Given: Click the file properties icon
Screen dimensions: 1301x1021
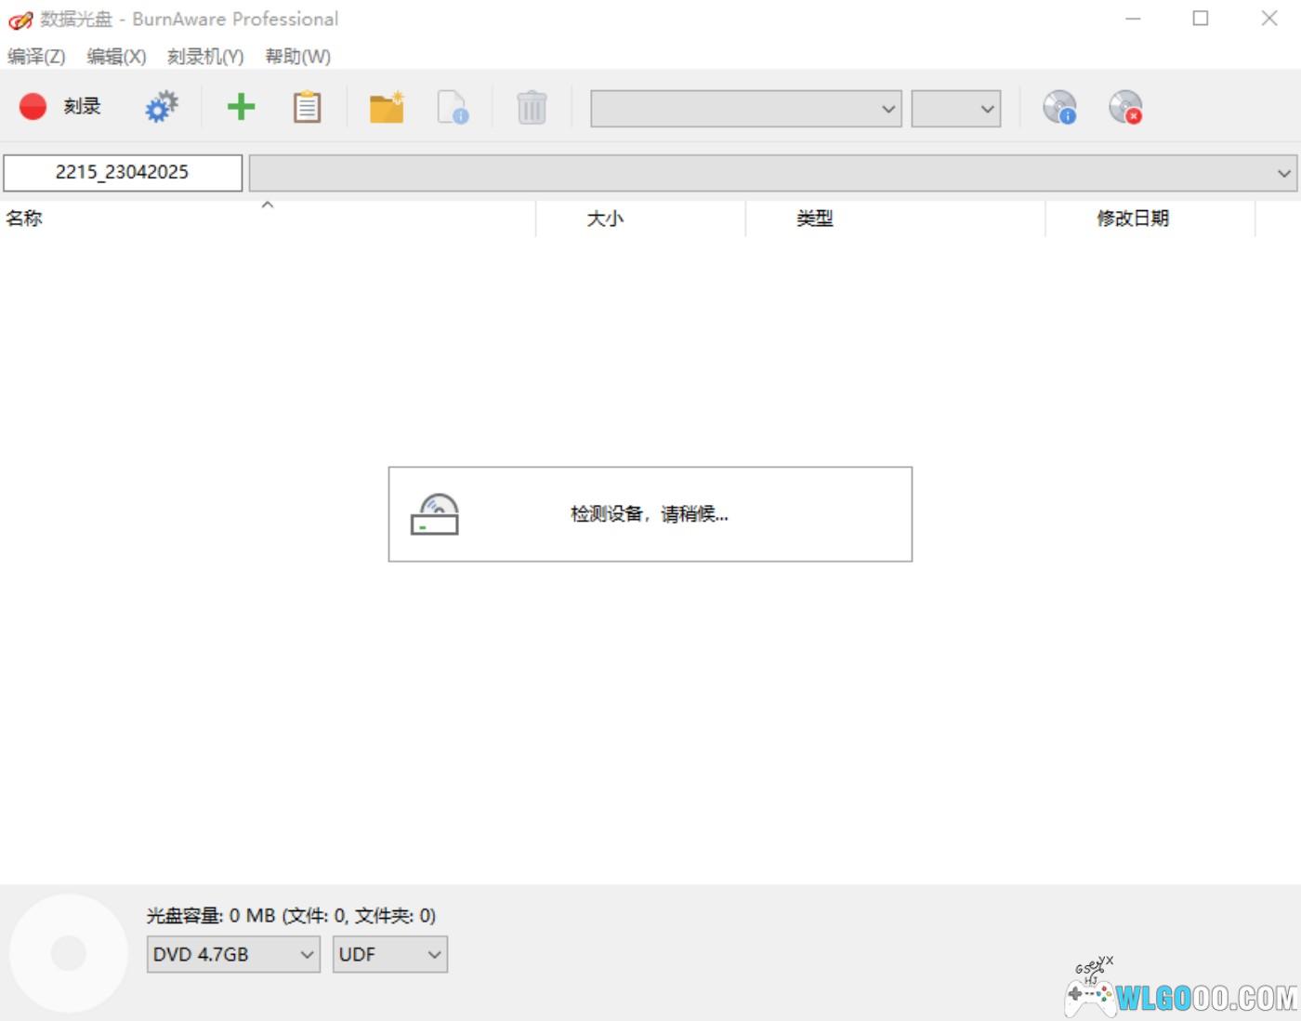Looking at the screenshot, I should 453,107.
